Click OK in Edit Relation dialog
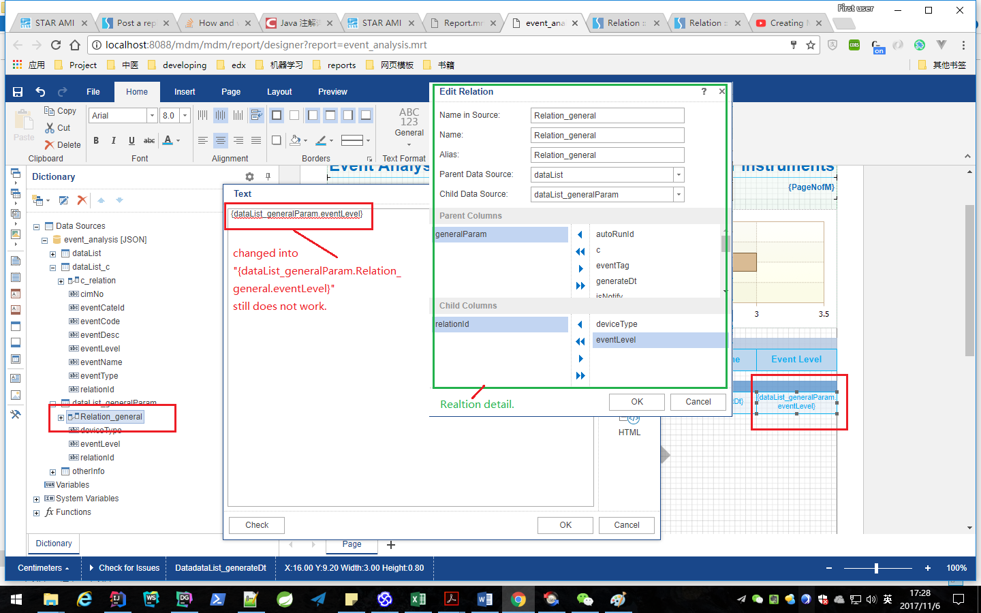This screenshot has height=613, width=981. coord(637,402)
